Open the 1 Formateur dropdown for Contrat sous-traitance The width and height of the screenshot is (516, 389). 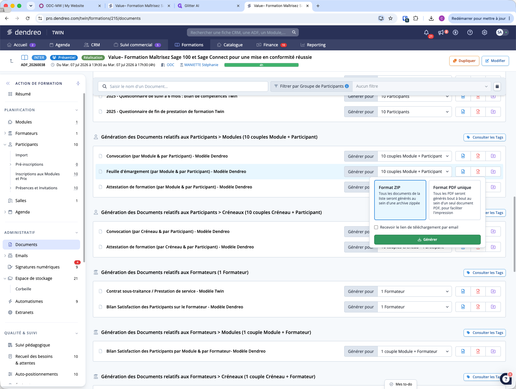[415, 291]
